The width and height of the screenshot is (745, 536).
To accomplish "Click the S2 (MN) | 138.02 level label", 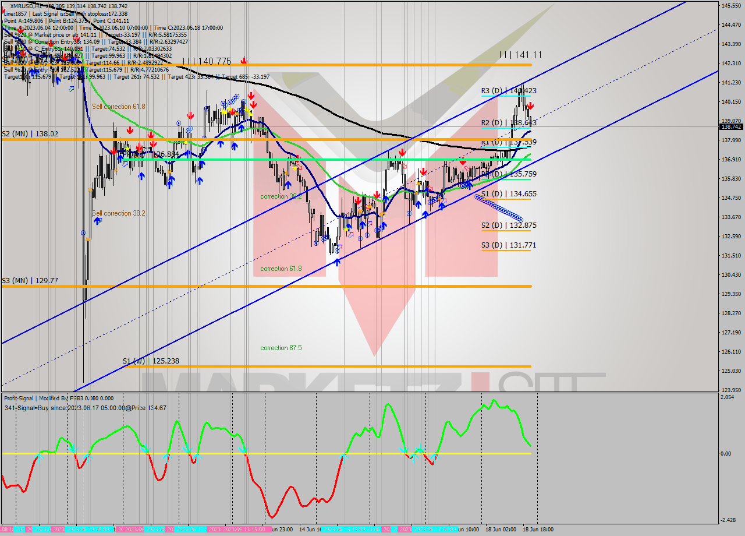I will (30, 133).
